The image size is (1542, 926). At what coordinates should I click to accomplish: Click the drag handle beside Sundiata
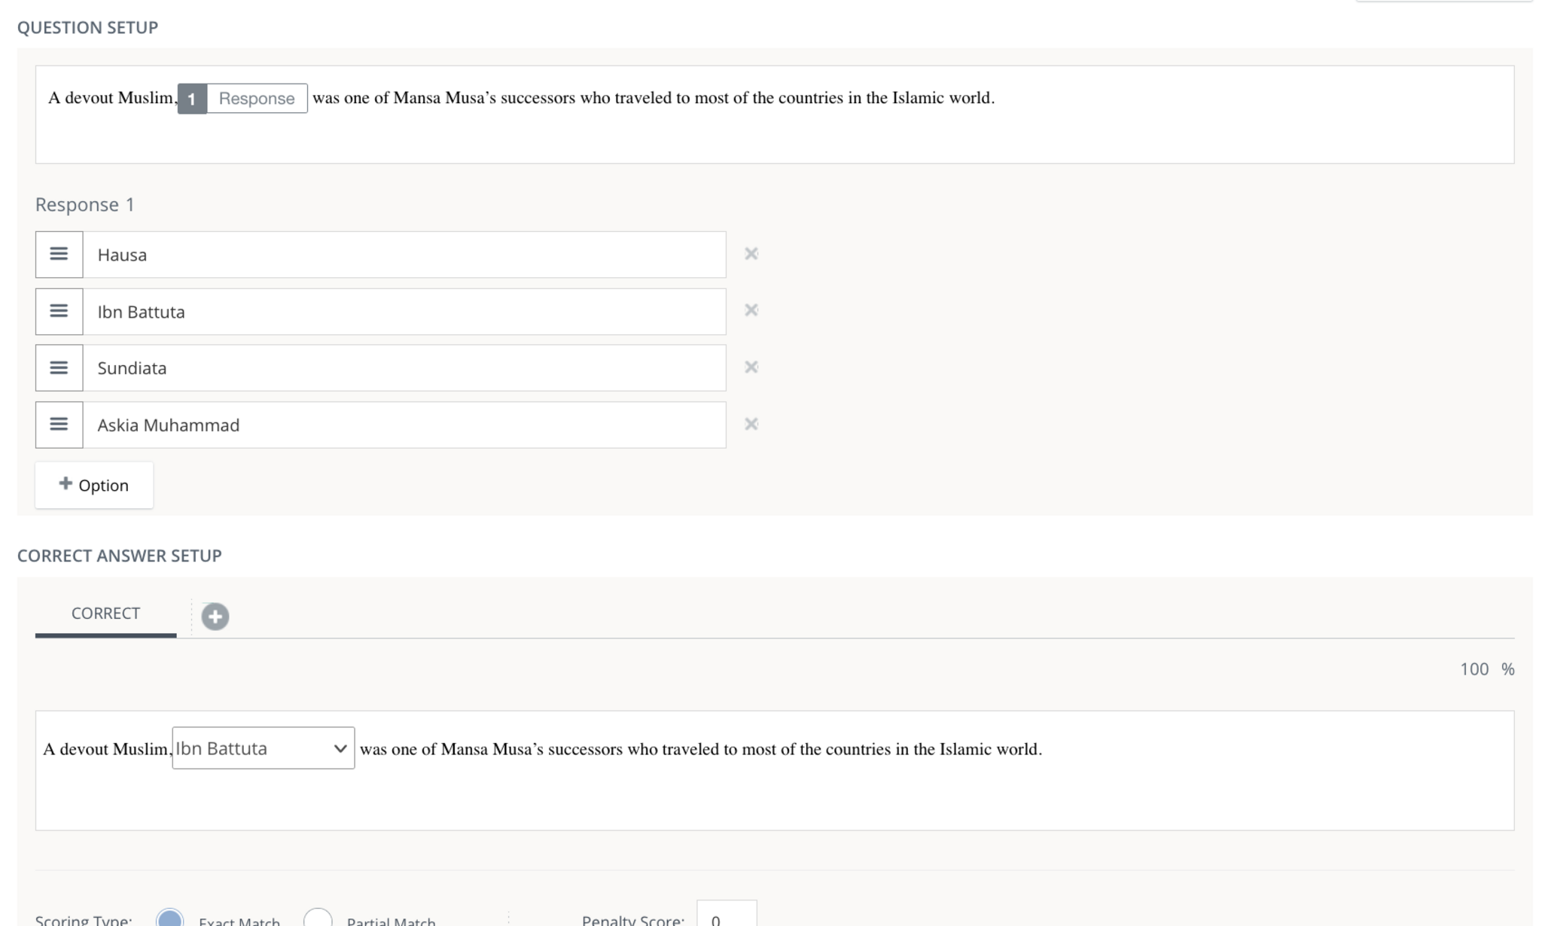pyautogui.click(x=59, y=368)
